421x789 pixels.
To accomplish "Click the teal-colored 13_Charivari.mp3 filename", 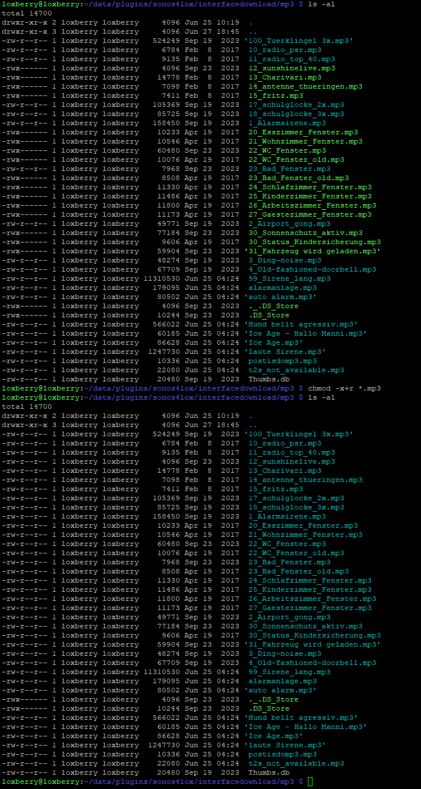I will (285, 471).
